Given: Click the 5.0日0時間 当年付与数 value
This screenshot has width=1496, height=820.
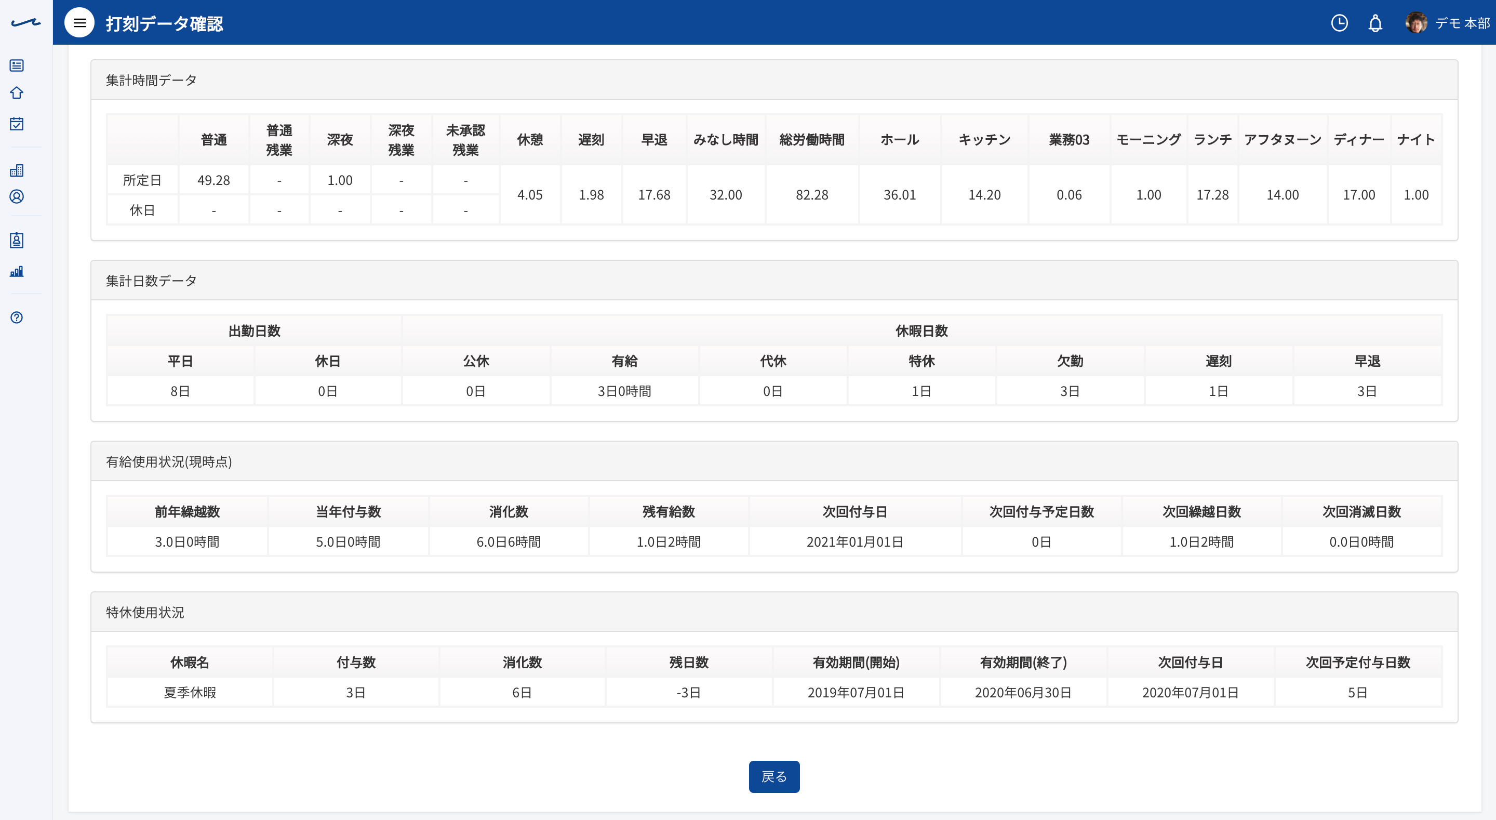Looking at the screenshot, I should click(x=348, y=541).
